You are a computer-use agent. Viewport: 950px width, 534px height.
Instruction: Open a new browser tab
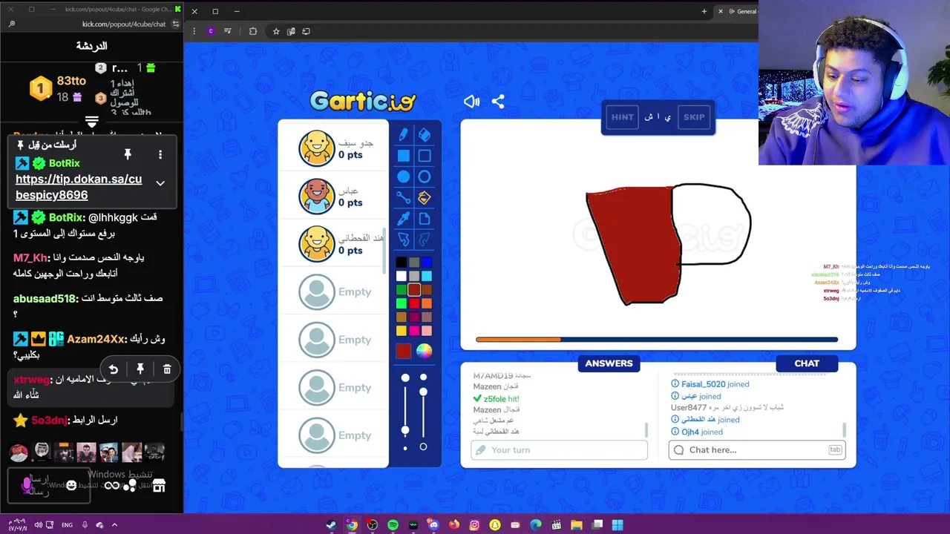(704, 11)
